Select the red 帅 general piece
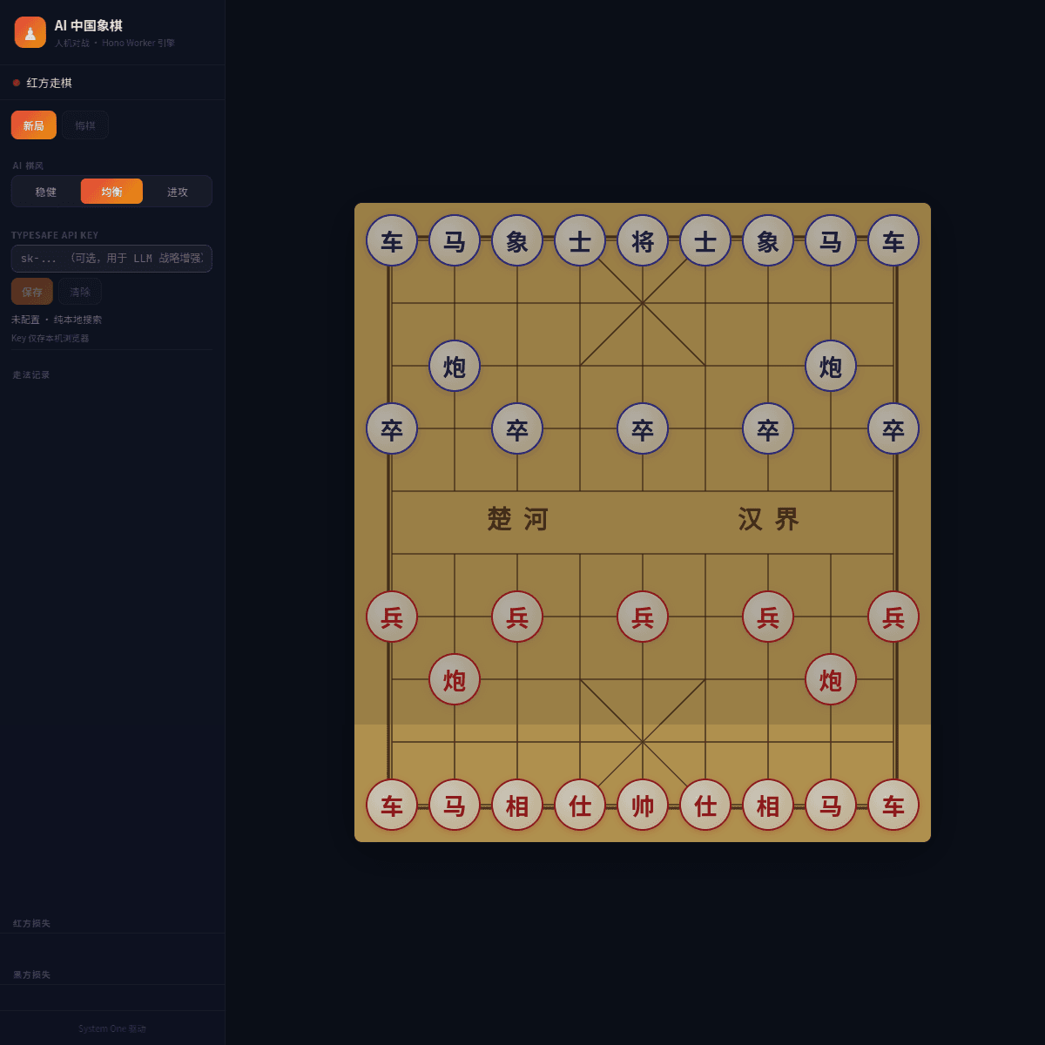Viewport: 1045px width, 1045px height. 643,805
